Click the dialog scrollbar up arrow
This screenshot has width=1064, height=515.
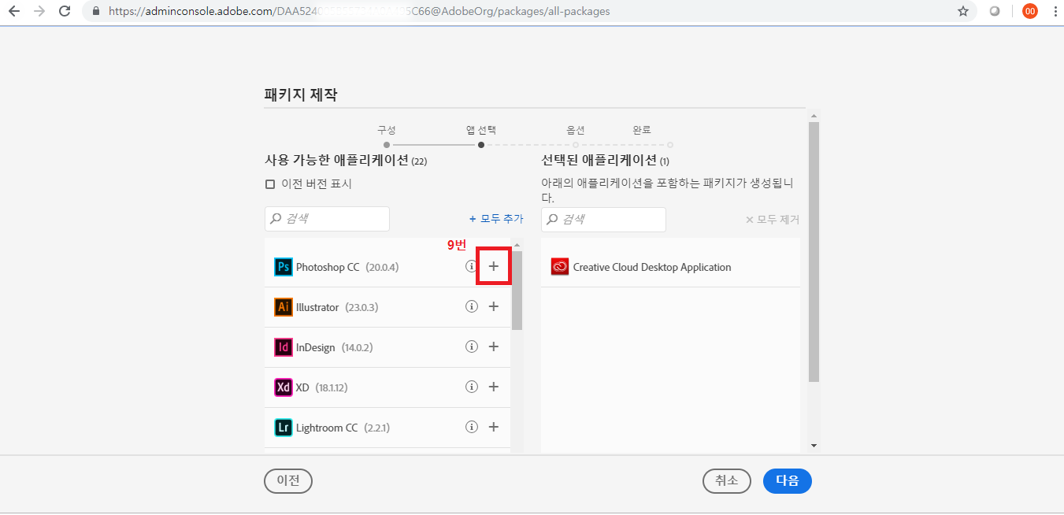(x=814, y=115)
